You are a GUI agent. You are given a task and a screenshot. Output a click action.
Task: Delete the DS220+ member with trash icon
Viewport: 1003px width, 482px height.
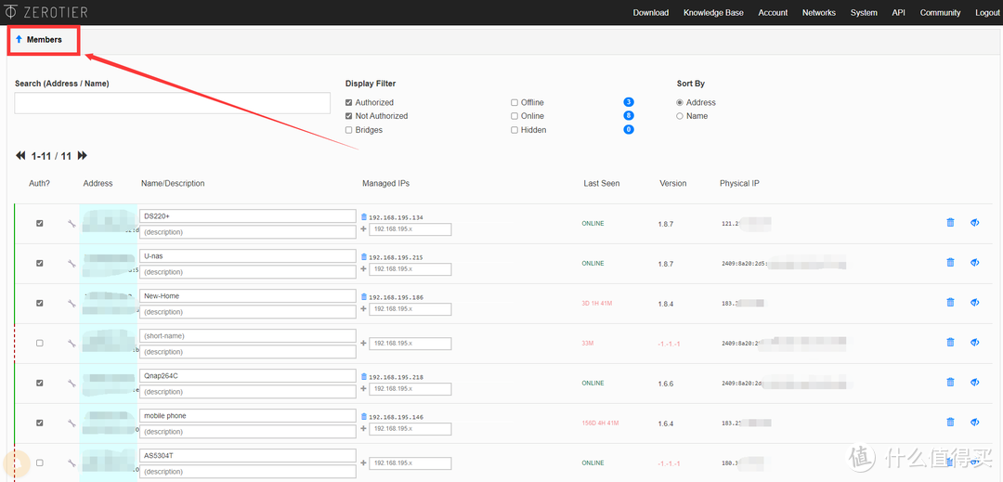(x=949, y=223)
